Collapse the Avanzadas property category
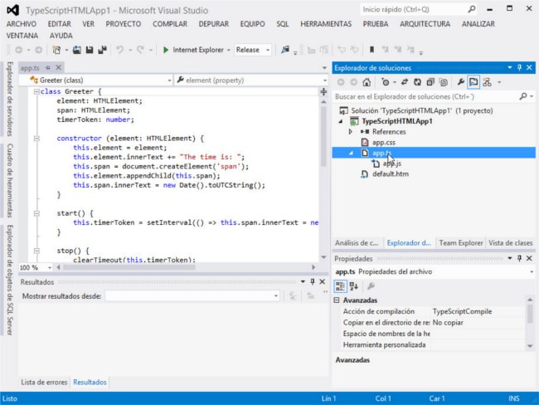 pos(337,300)
